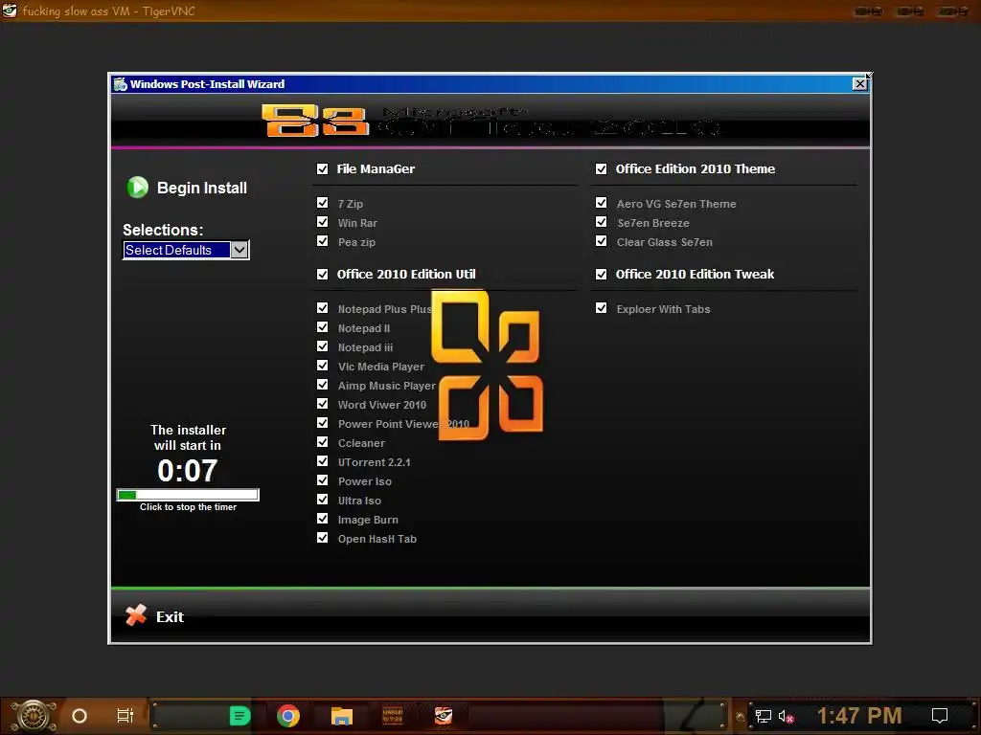Uncheck the Notepad iii checkbox
The image size is (981, 735).
322,346
